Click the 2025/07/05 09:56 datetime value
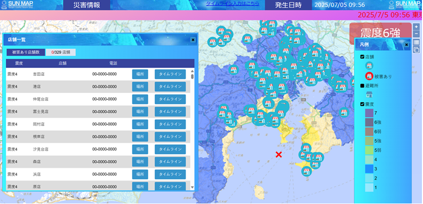Viewport: 423px width, 204px height. [339, 5]
